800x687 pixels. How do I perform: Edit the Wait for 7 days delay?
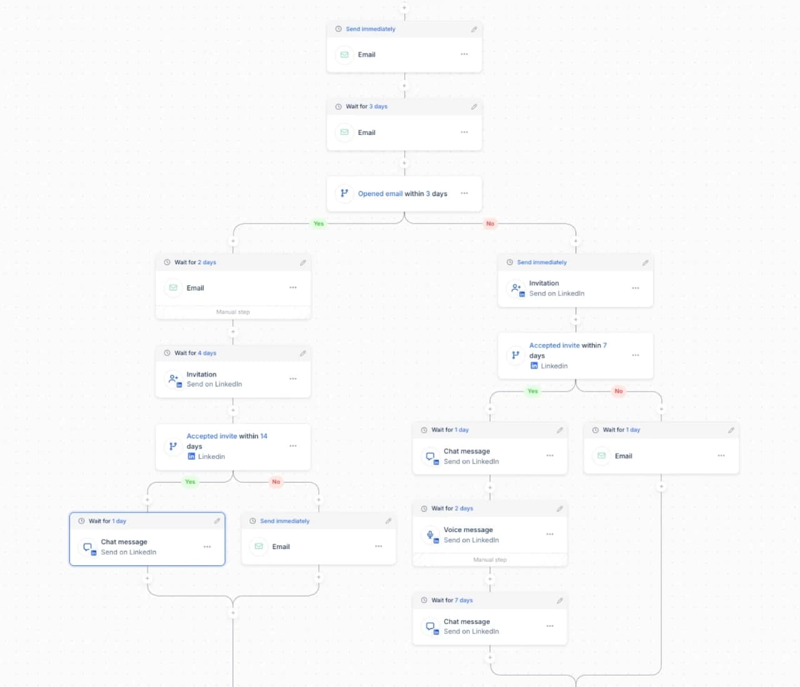pyautogui.click(x=559, y=601)
